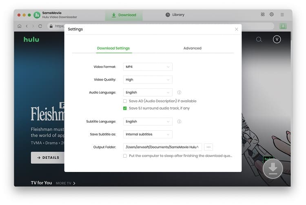This screenshot has height=205, width=306.
Task: Switch to Download Settings tab
Action: click(x=113, y=48)
